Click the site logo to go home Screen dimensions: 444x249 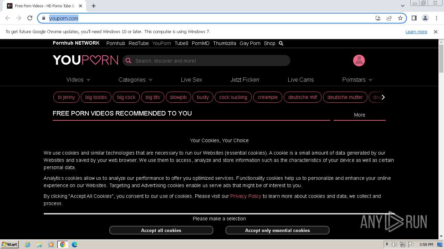pos(85,60)
